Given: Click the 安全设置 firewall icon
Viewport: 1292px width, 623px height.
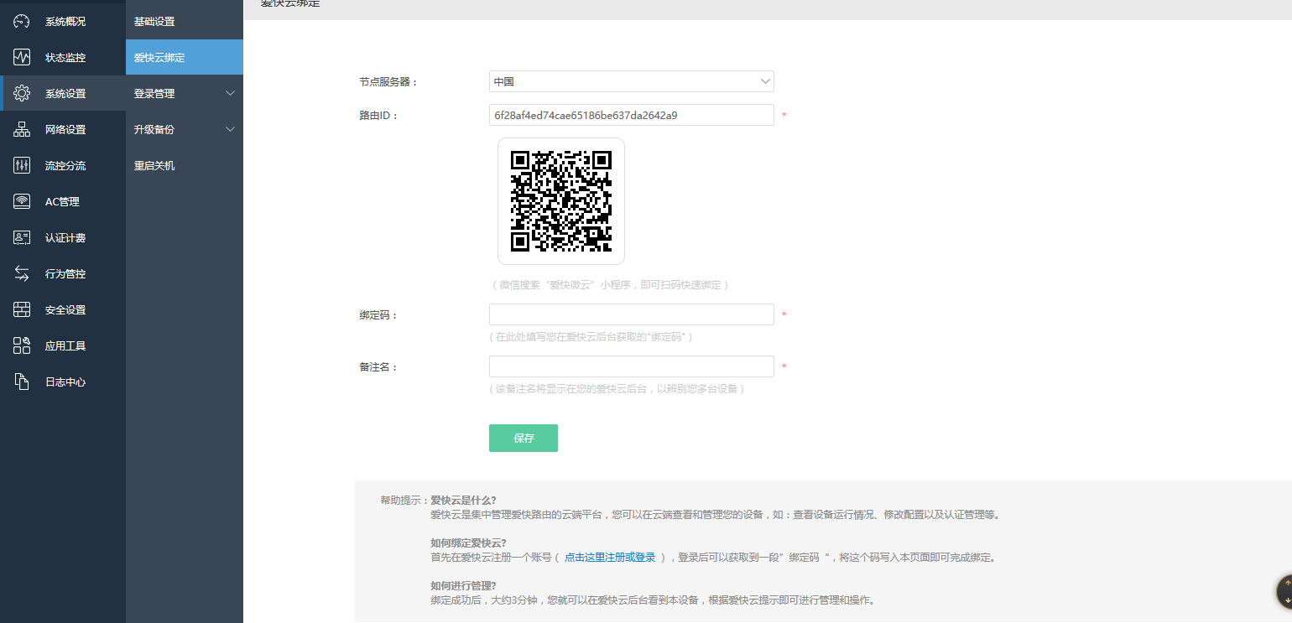Looking at the screenshot, I should tap(22, 310).
